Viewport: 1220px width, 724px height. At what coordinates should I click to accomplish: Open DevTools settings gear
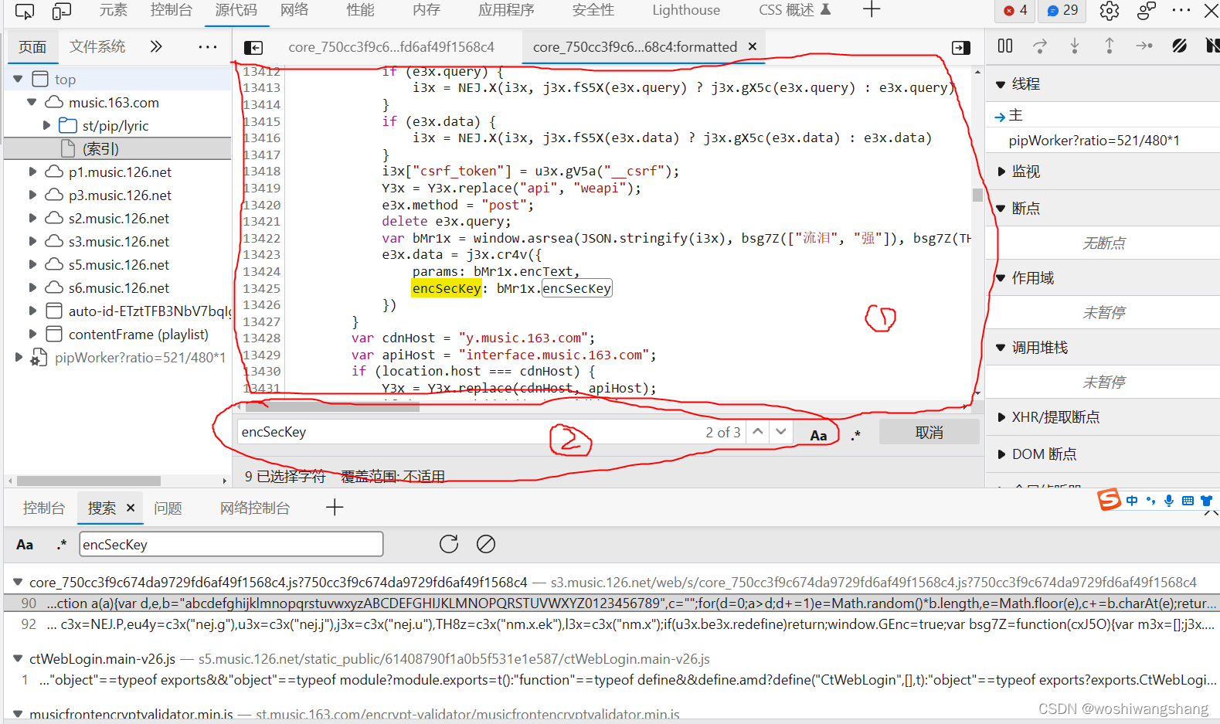pyautogui.click(x=1110, y=11)
